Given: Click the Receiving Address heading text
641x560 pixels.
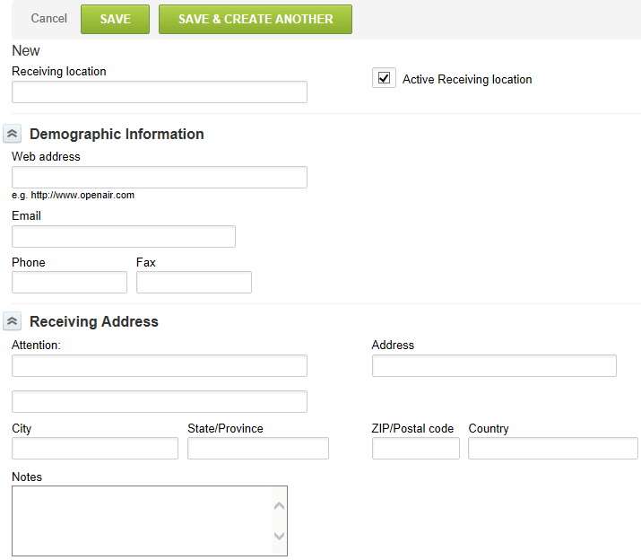Looking at the screenshot, I should [x=94, y=322].
